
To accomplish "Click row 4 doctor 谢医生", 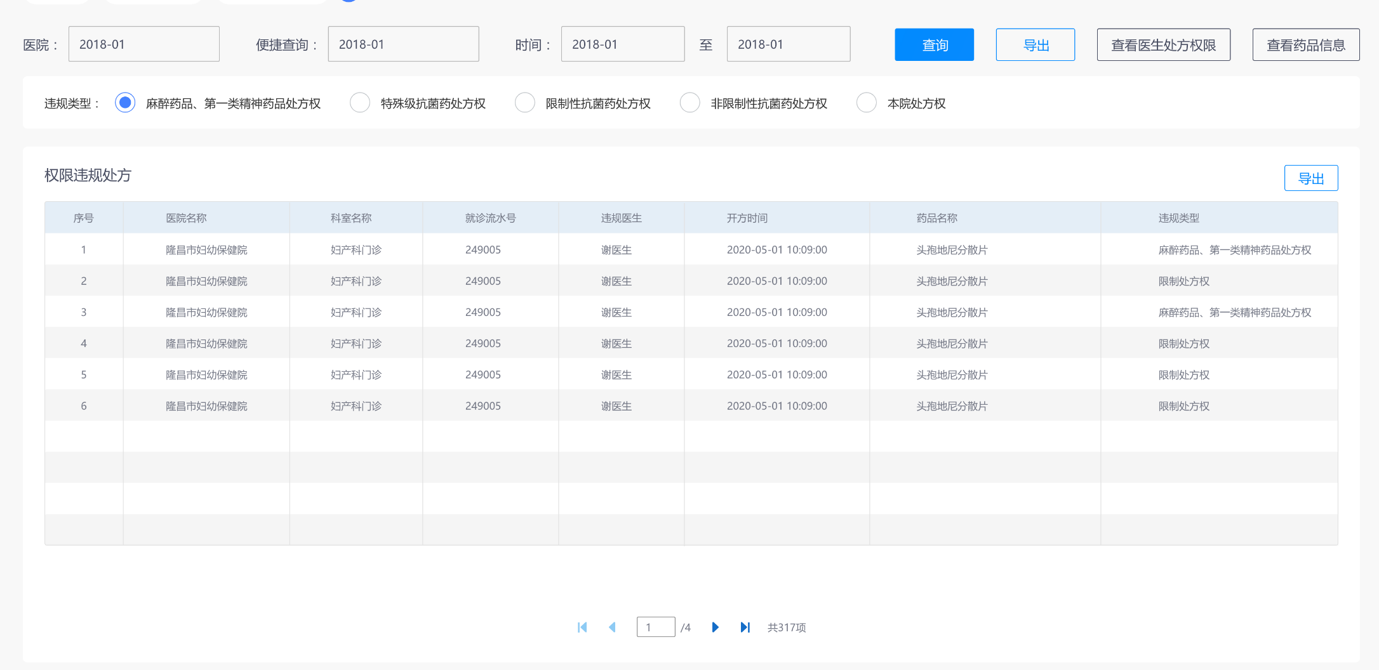I will 616,343.
